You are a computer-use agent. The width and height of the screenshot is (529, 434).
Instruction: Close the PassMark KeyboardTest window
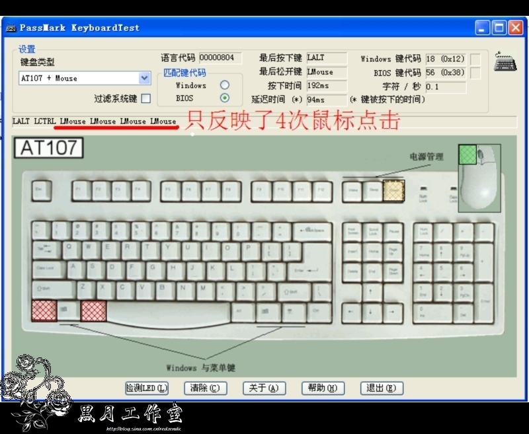tap(516, 28)
